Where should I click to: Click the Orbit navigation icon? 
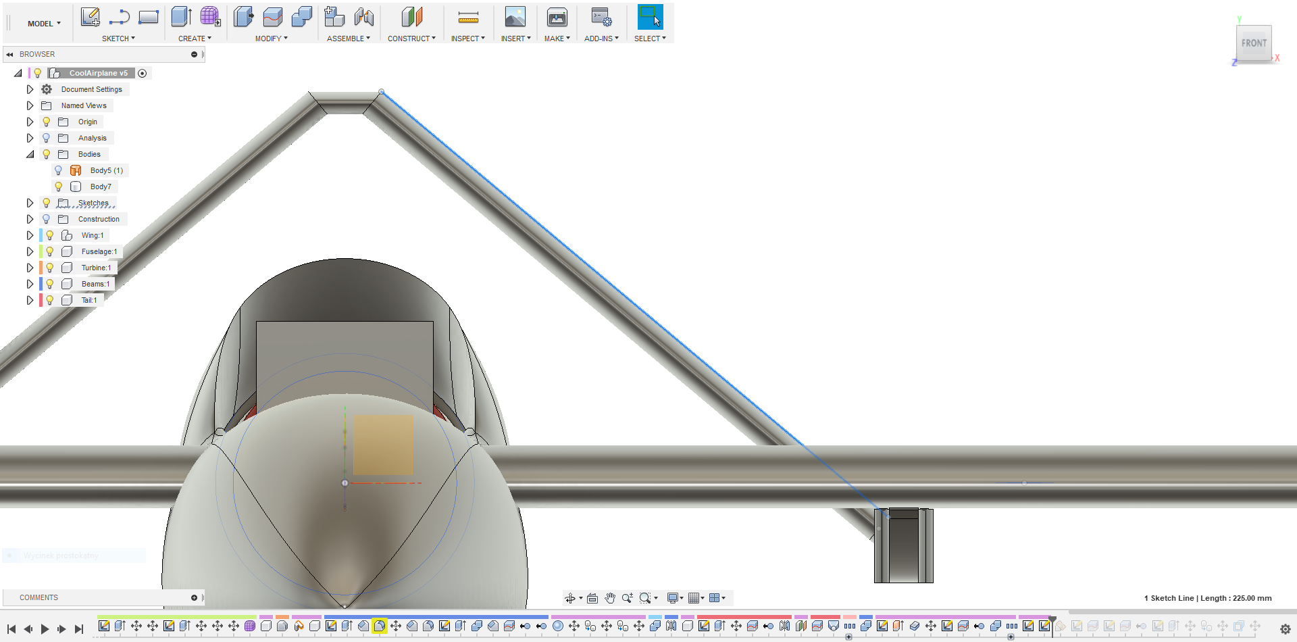570,598
